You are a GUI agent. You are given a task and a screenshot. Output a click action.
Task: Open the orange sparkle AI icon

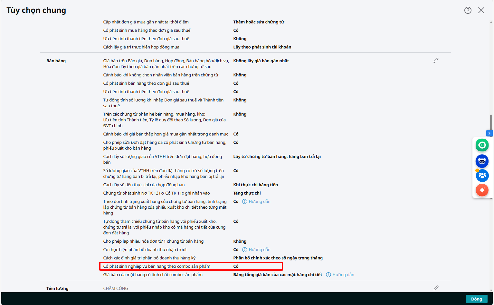[x=482, y=190]
